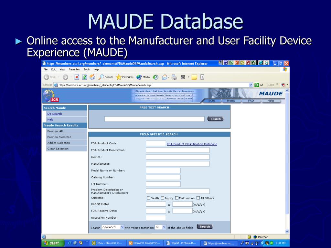Open the File menu
The width and height of the screenshot is (331, 248).
point(46,69)
